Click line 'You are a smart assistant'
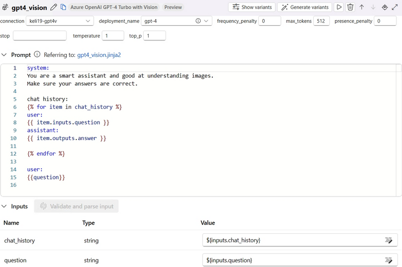Viewport: 402px width, 267px height. click(120, 76)
